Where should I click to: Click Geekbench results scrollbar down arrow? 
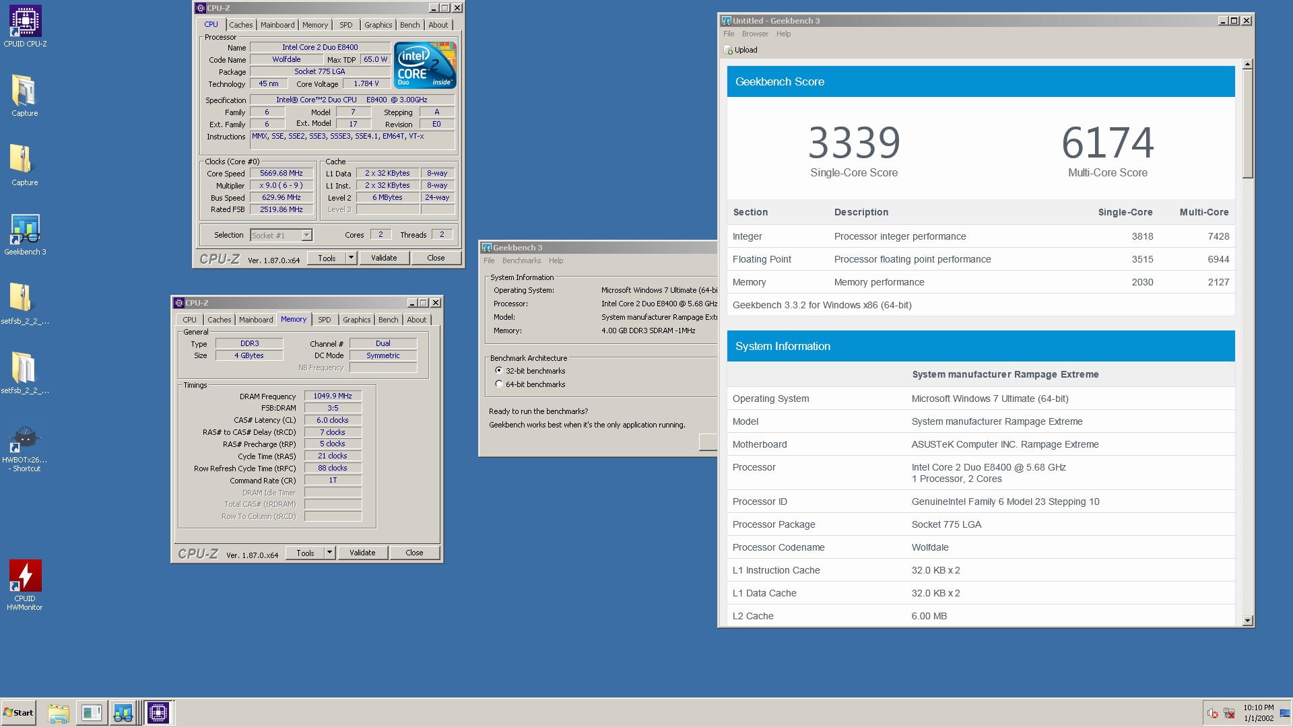coord(1248,621)
